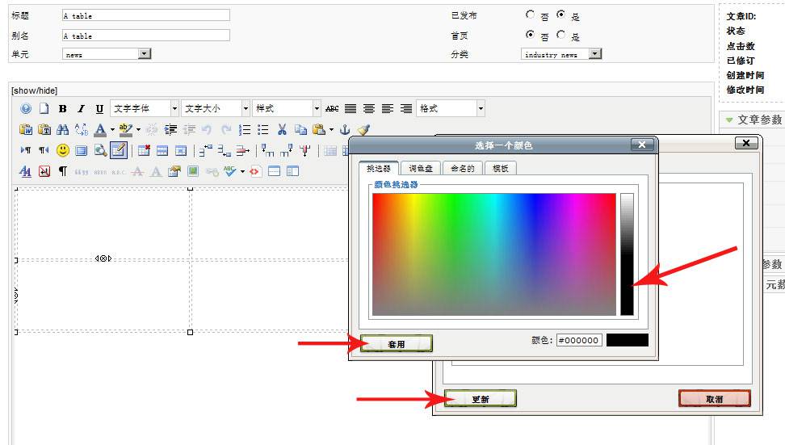Click the Help icon in editor toolbar
The height and width of the screenshot is (445, 785).
pyautogui.click(x=26, y=108)
